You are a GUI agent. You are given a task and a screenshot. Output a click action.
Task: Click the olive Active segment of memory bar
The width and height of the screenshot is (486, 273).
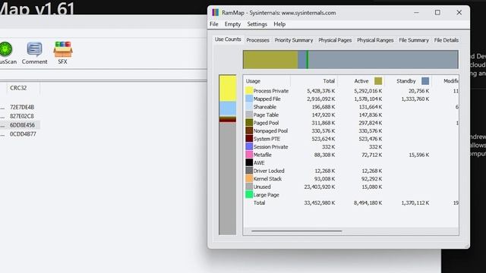click(270, 59)
